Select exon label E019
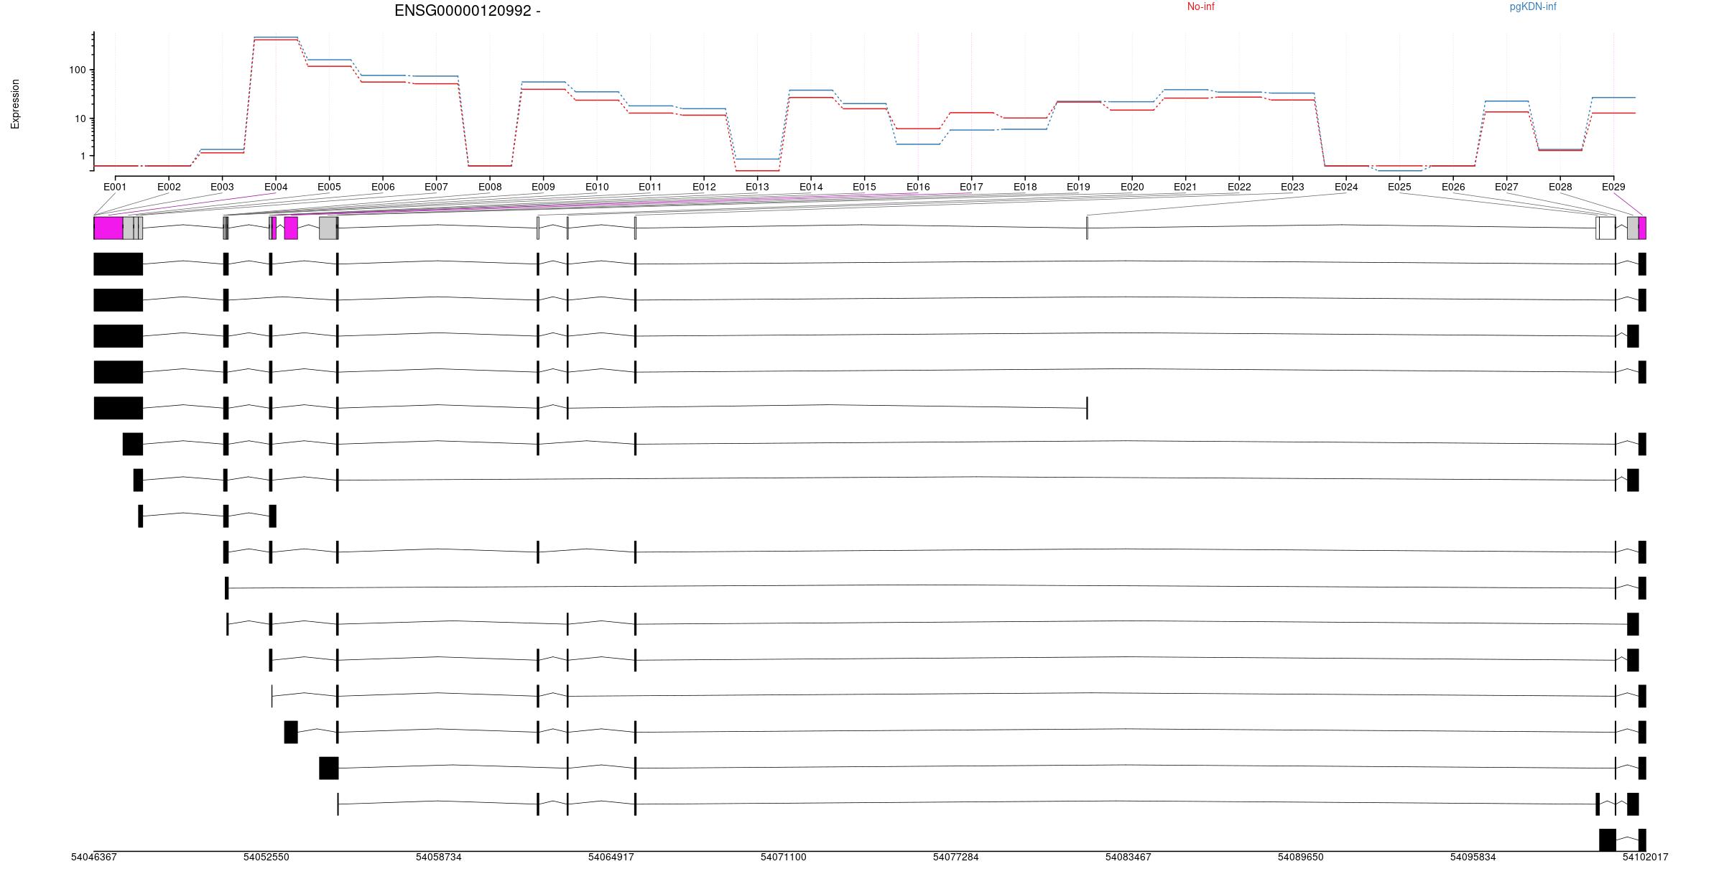 [1078, 187]
